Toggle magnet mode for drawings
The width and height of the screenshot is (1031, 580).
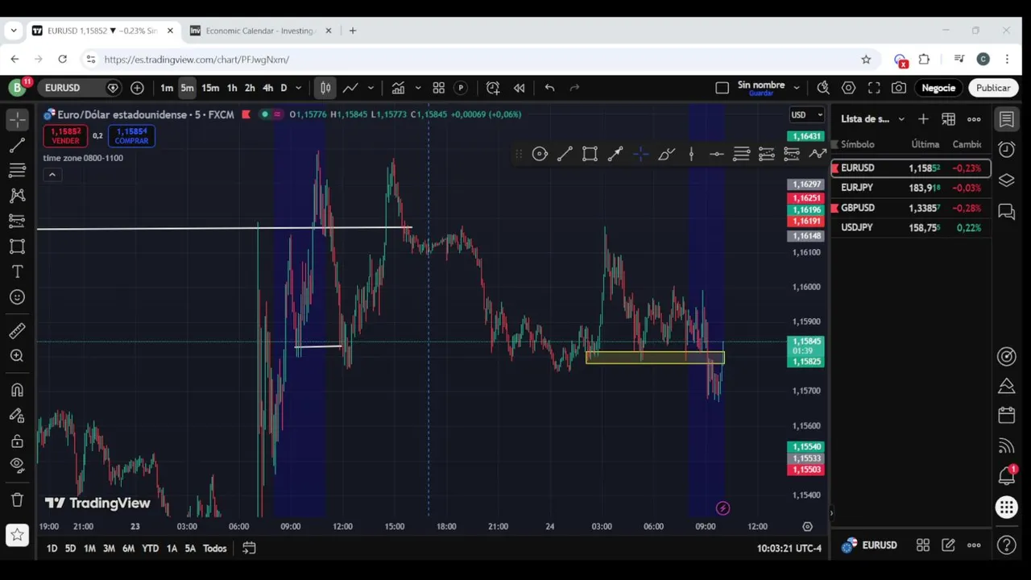(x=17, y=390)
